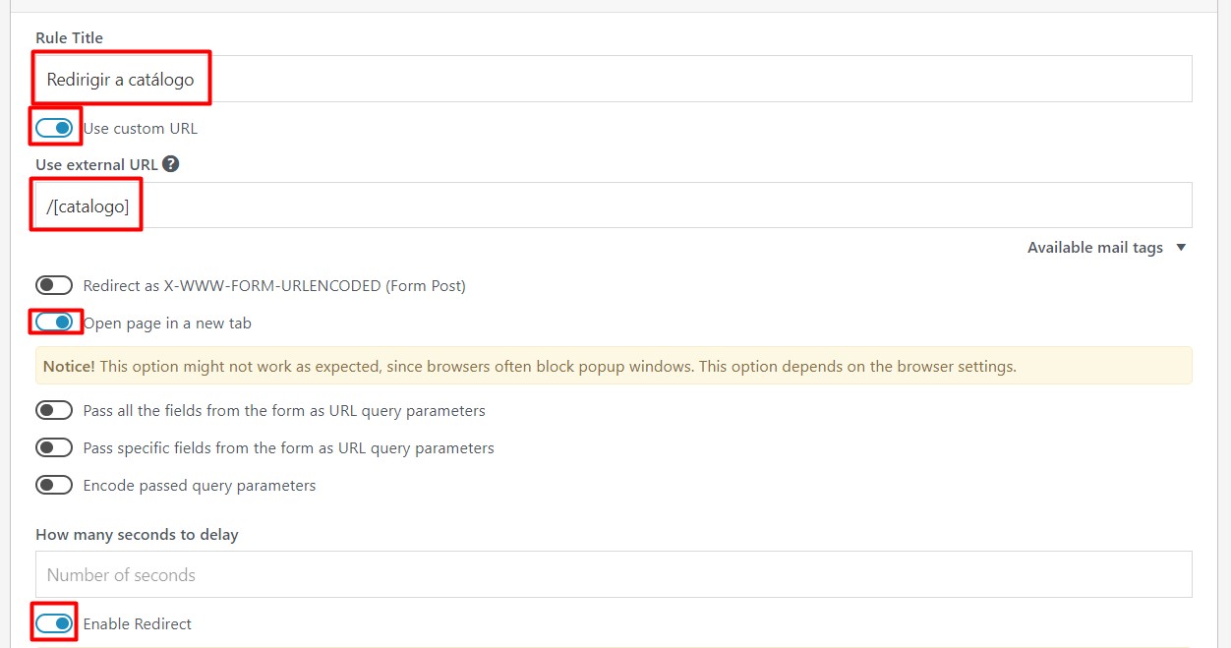The image size is (1231, 648).
Task: Enable Pass all the fields toggle switch
Action: point(54,410)
